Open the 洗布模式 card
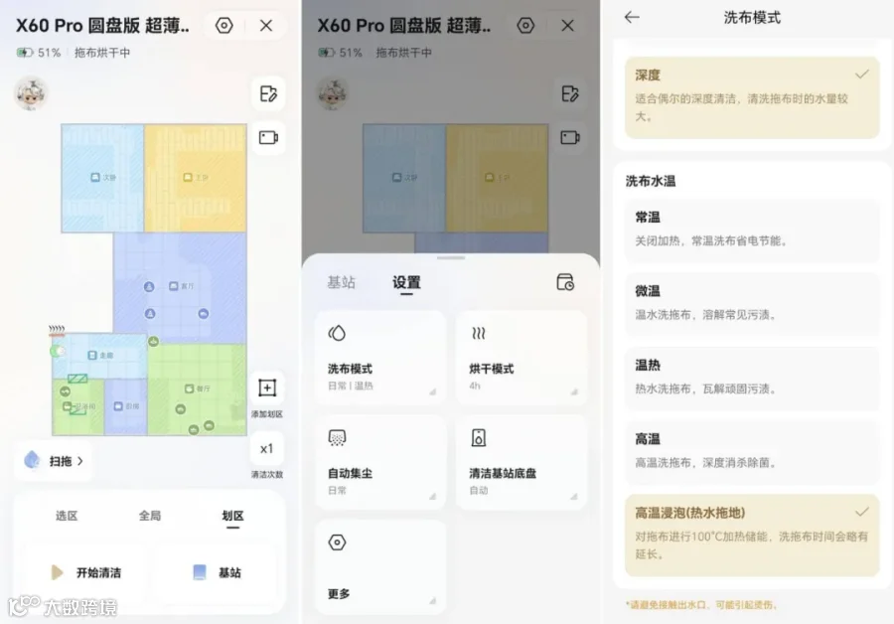 380,358
